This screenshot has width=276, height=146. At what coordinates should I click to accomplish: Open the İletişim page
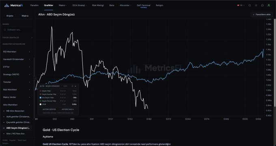160,5
